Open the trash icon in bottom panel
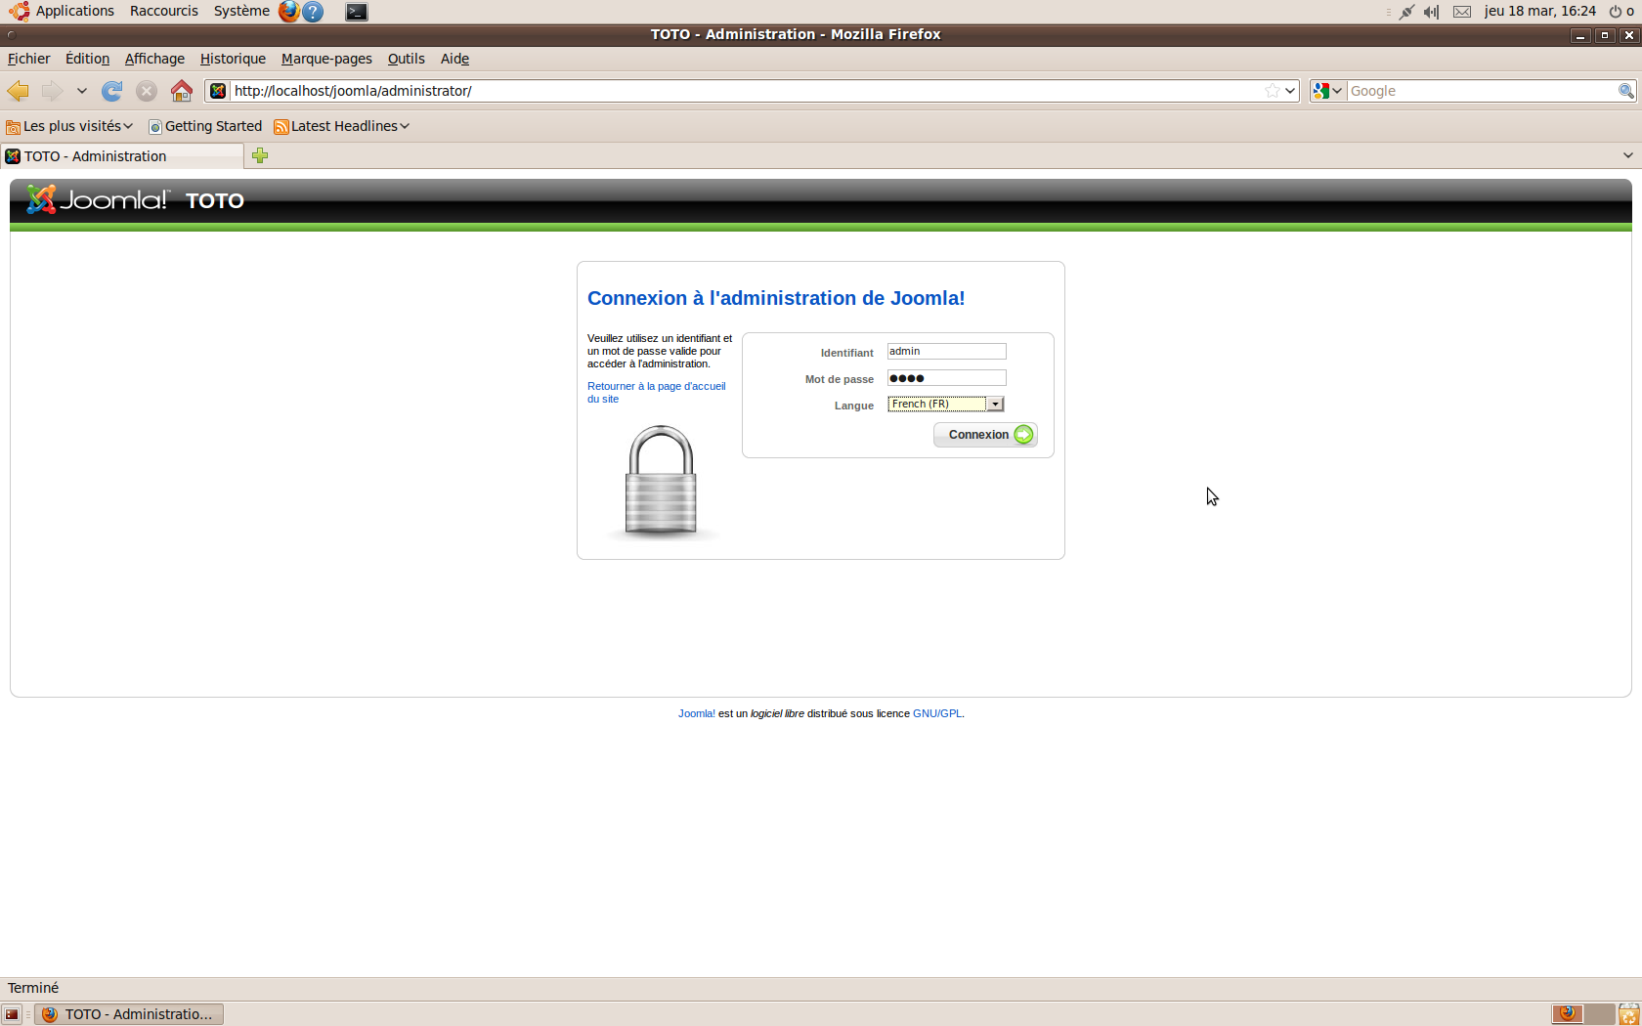The height and width of the screenshot is (1026, 1642). (1629, 1014)
